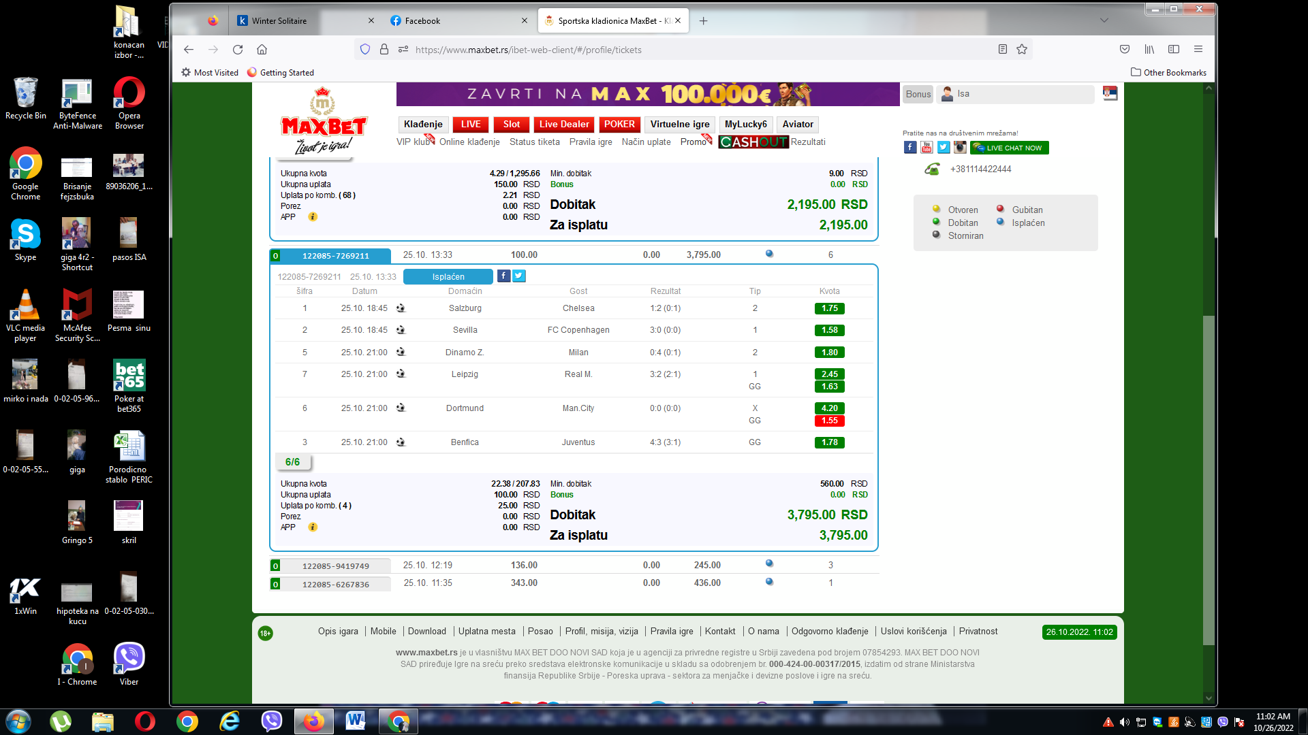Launch Viber from the taskbar

pos(272,721)
